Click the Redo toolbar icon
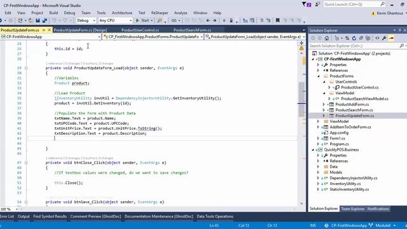Screen dimensions: 407x229 point(65,20)
